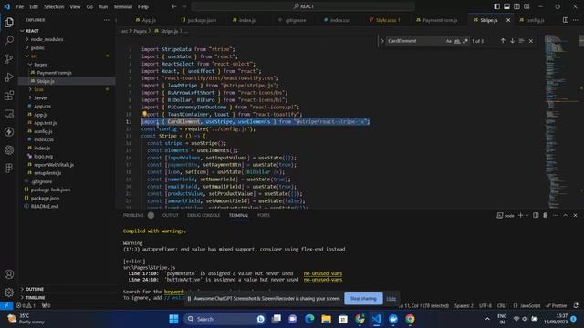
Task: Open the Search view in activity bar
Action: click(9, 40)
